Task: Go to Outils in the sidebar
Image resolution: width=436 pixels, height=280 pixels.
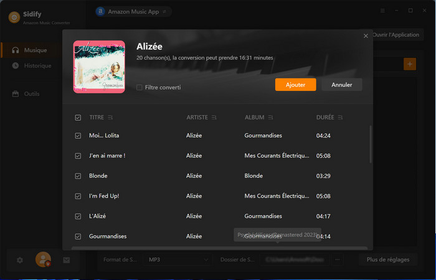Action: pyautogui.click(x=31, y=94)
